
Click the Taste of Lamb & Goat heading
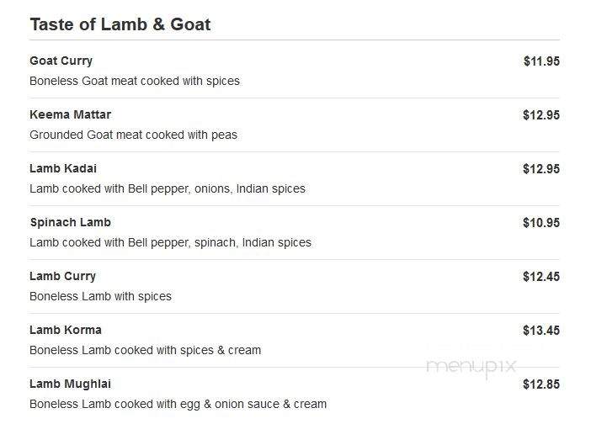120,24
